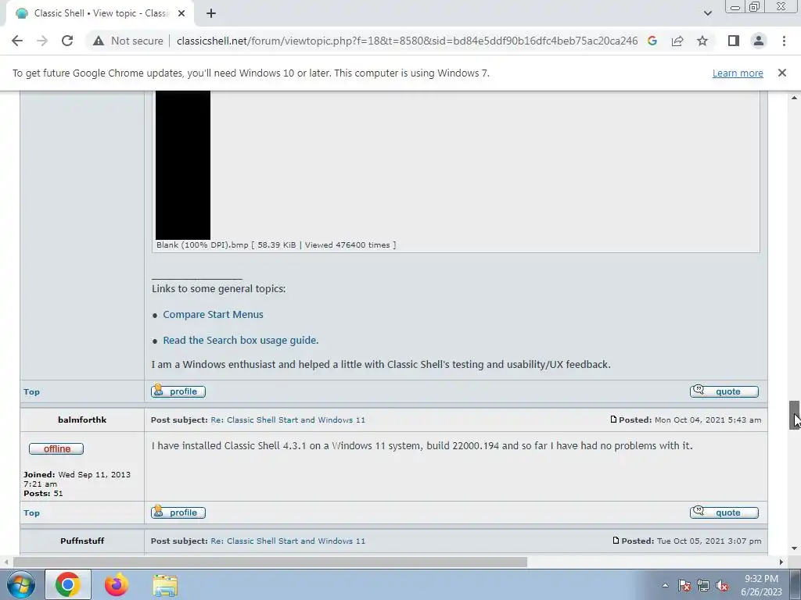Close the Classic Shell View topic tab

click(x=181, y=14)
